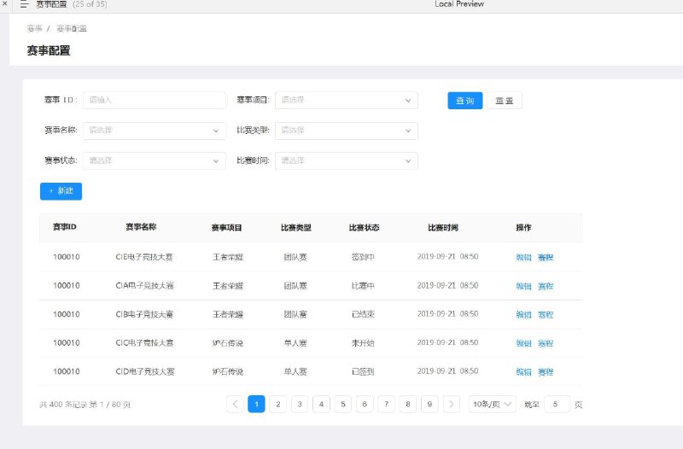Click the 赛事ID column header
Image resolution: width=683 pixels, height=449 pixels.
[x=65, y=227]
